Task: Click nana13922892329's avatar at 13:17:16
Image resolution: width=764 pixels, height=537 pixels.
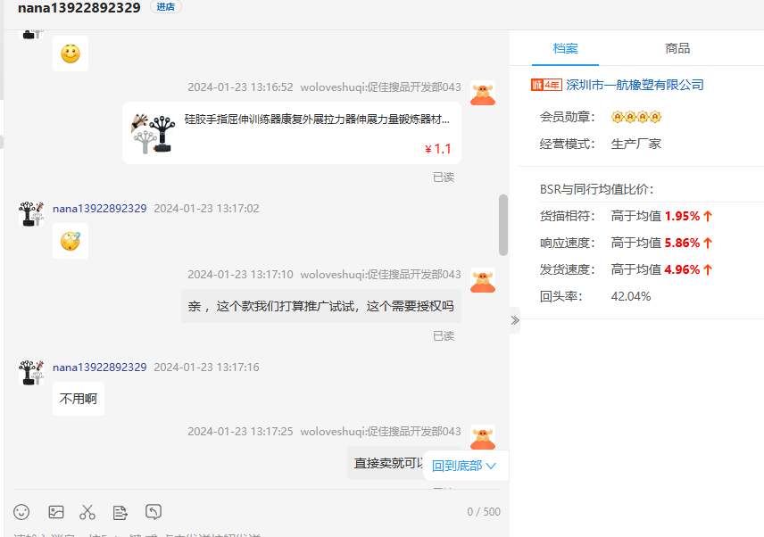Action: coord(33,372)
